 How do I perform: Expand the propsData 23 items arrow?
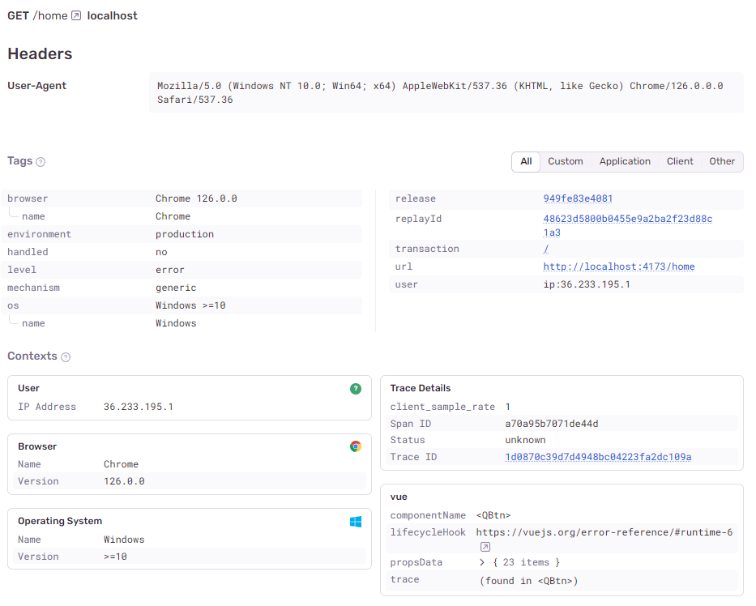click(483, 562)
